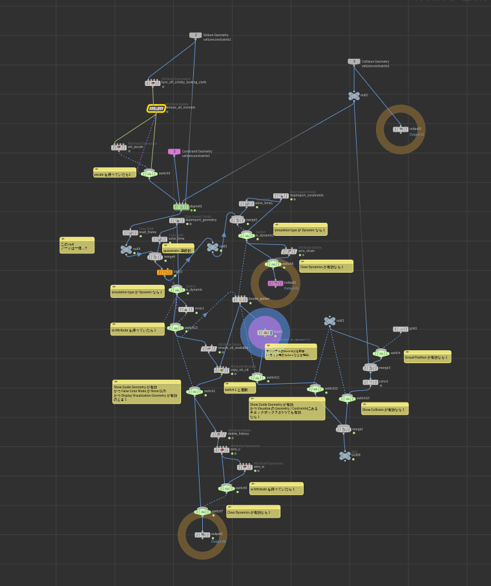Select the delete_history Attribute Delete node
Image resolution: width=491 pixels, height=586 pixels.
click(218, 434)
